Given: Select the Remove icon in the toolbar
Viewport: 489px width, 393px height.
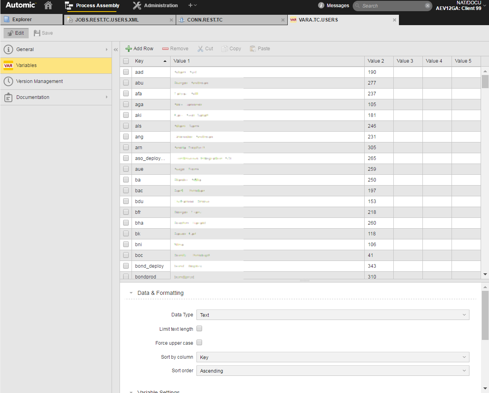Looking at the screenshot, I should [x=165, y=48].
